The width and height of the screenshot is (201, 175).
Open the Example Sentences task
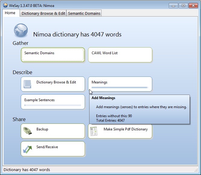[53, 102]
